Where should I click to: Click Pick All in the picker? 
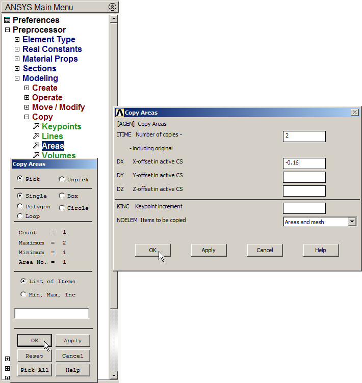35,370
